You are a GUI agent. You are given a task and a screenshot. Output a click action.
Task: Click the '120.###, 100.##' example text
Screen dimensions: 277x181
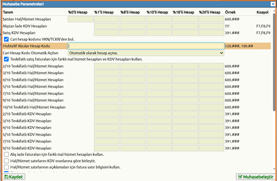pos(239,46)
